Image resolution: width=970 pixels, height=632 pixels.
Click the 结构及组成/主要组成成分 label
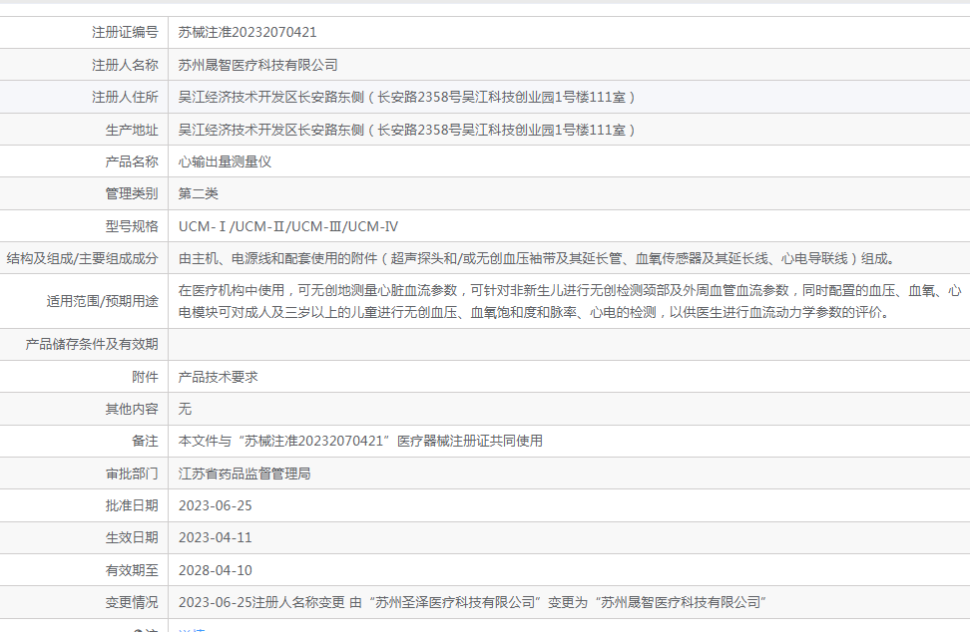tap(82, 259)
